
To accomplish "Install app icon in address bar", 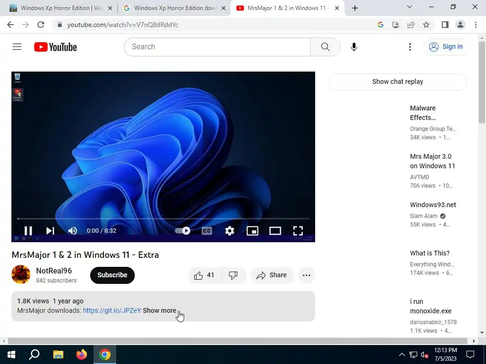I will point(396,25).
